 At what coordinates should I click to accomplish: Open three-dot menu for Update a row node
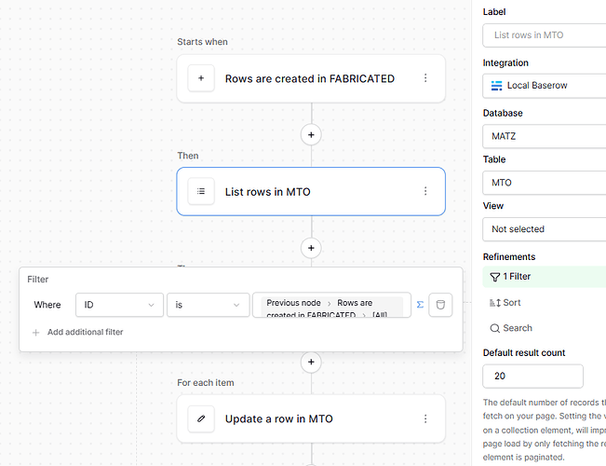[x=425, y=418]
